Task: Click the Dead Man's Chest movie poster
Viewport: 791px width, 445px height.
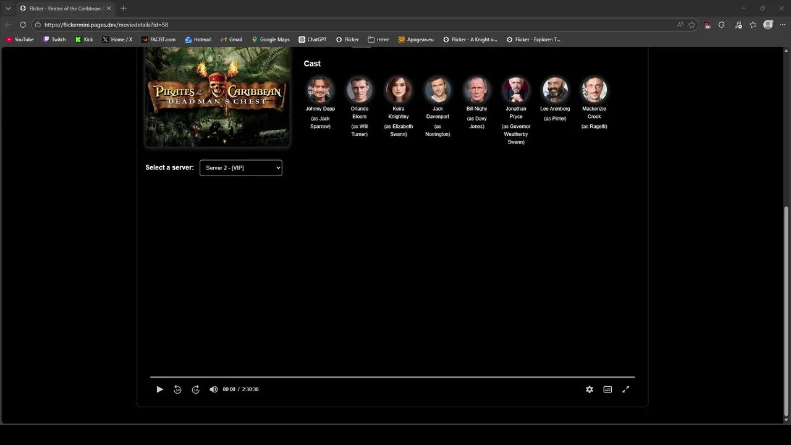Action: (218, 96)
